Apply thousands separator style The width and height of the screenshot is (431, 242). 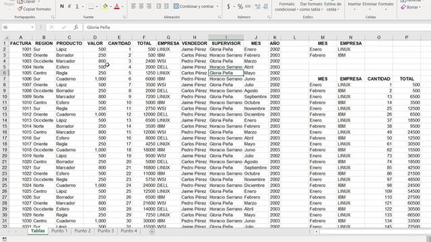click(x=248, y=6)
